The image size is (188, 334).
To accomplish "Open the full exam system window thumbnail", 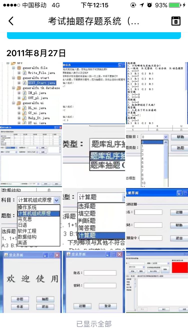I will pyautogui.click(x=31, y=156).
